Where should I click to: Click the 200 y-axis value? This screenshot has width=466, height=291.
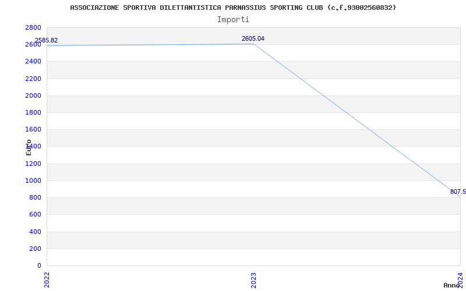35,249
